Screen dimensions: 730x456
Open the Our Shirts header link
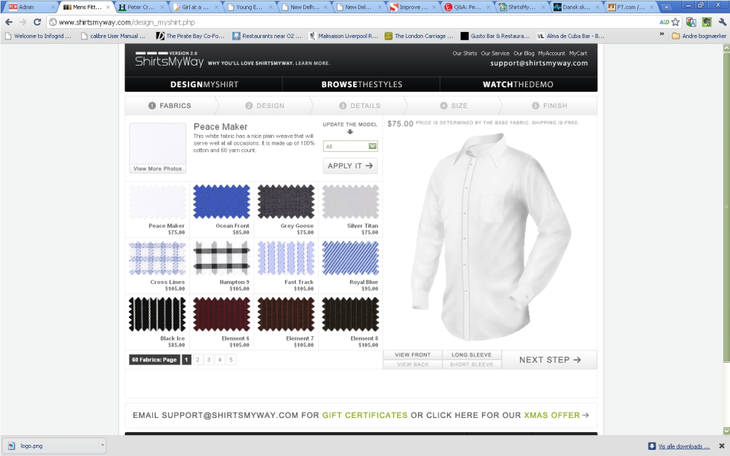pos(465,54)
